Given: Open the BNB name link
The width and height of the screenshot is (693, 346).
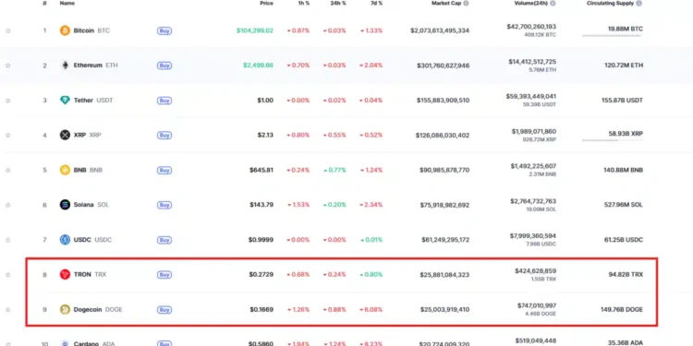Looking at the screenshot, I should (x=88, y=170).
